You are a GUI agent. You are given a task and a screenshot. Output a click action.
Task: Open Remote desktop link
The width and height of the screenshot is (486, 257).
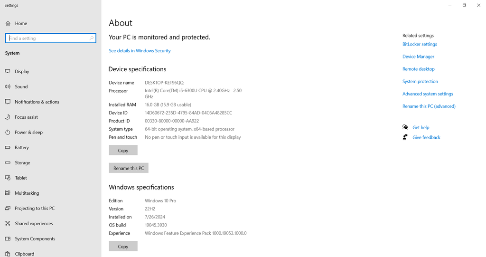419,69
